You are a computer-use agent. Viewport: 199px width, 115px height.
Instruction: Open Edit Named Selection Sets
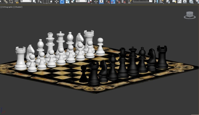coord(130,2)
